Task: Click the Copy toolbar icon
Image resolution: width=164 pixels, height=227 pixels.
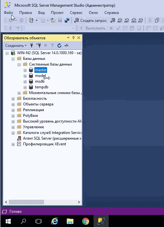Action: tap(157, 20)
